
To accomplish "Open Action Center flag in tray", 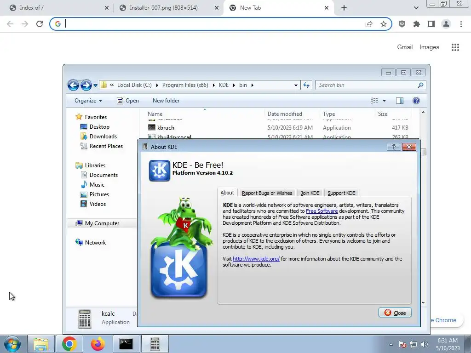I will pyautogui.click(x=402, y=344).
